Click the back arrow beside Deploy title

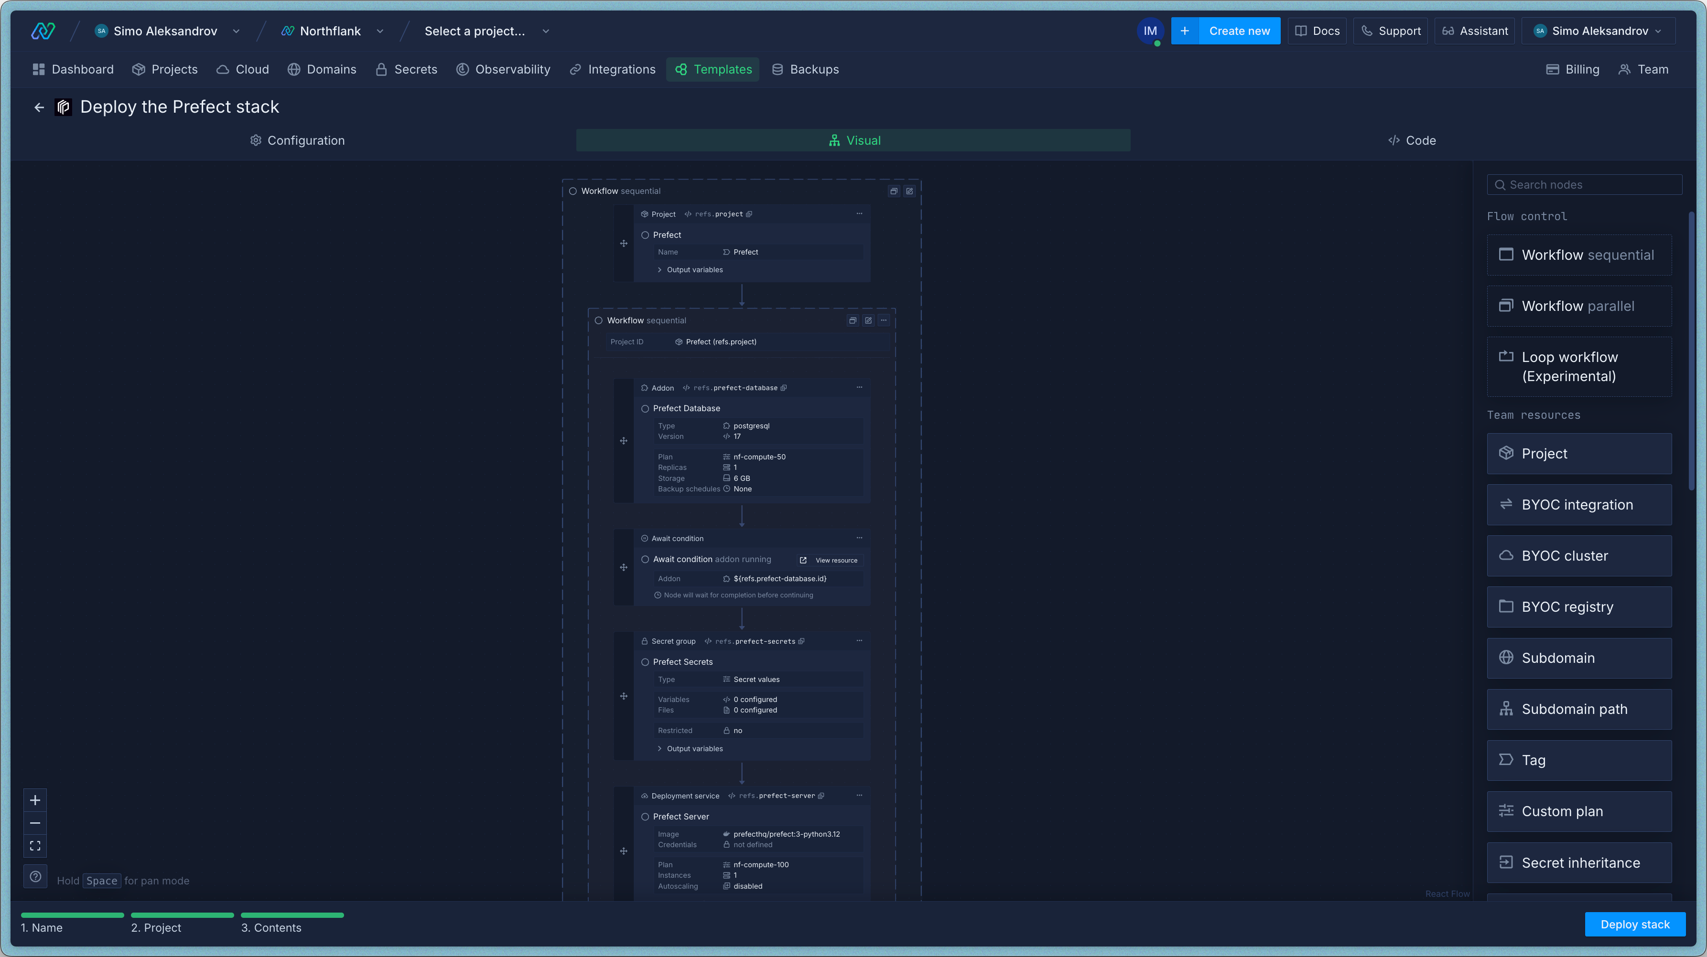[39, 107]
